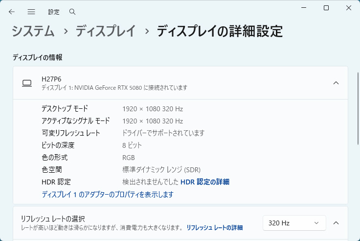Viewport: 360px width, 241px height.
Task: Click 検出されませんでした text
Action: point(150,182)
